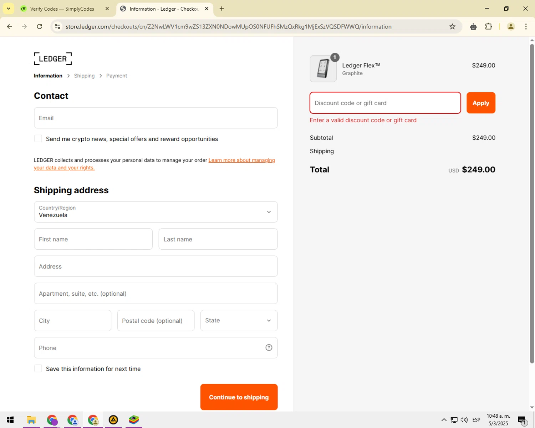The image size is (535, 428).
Task: Open first Chrome icon in taskbar
Action: [52, 420]
